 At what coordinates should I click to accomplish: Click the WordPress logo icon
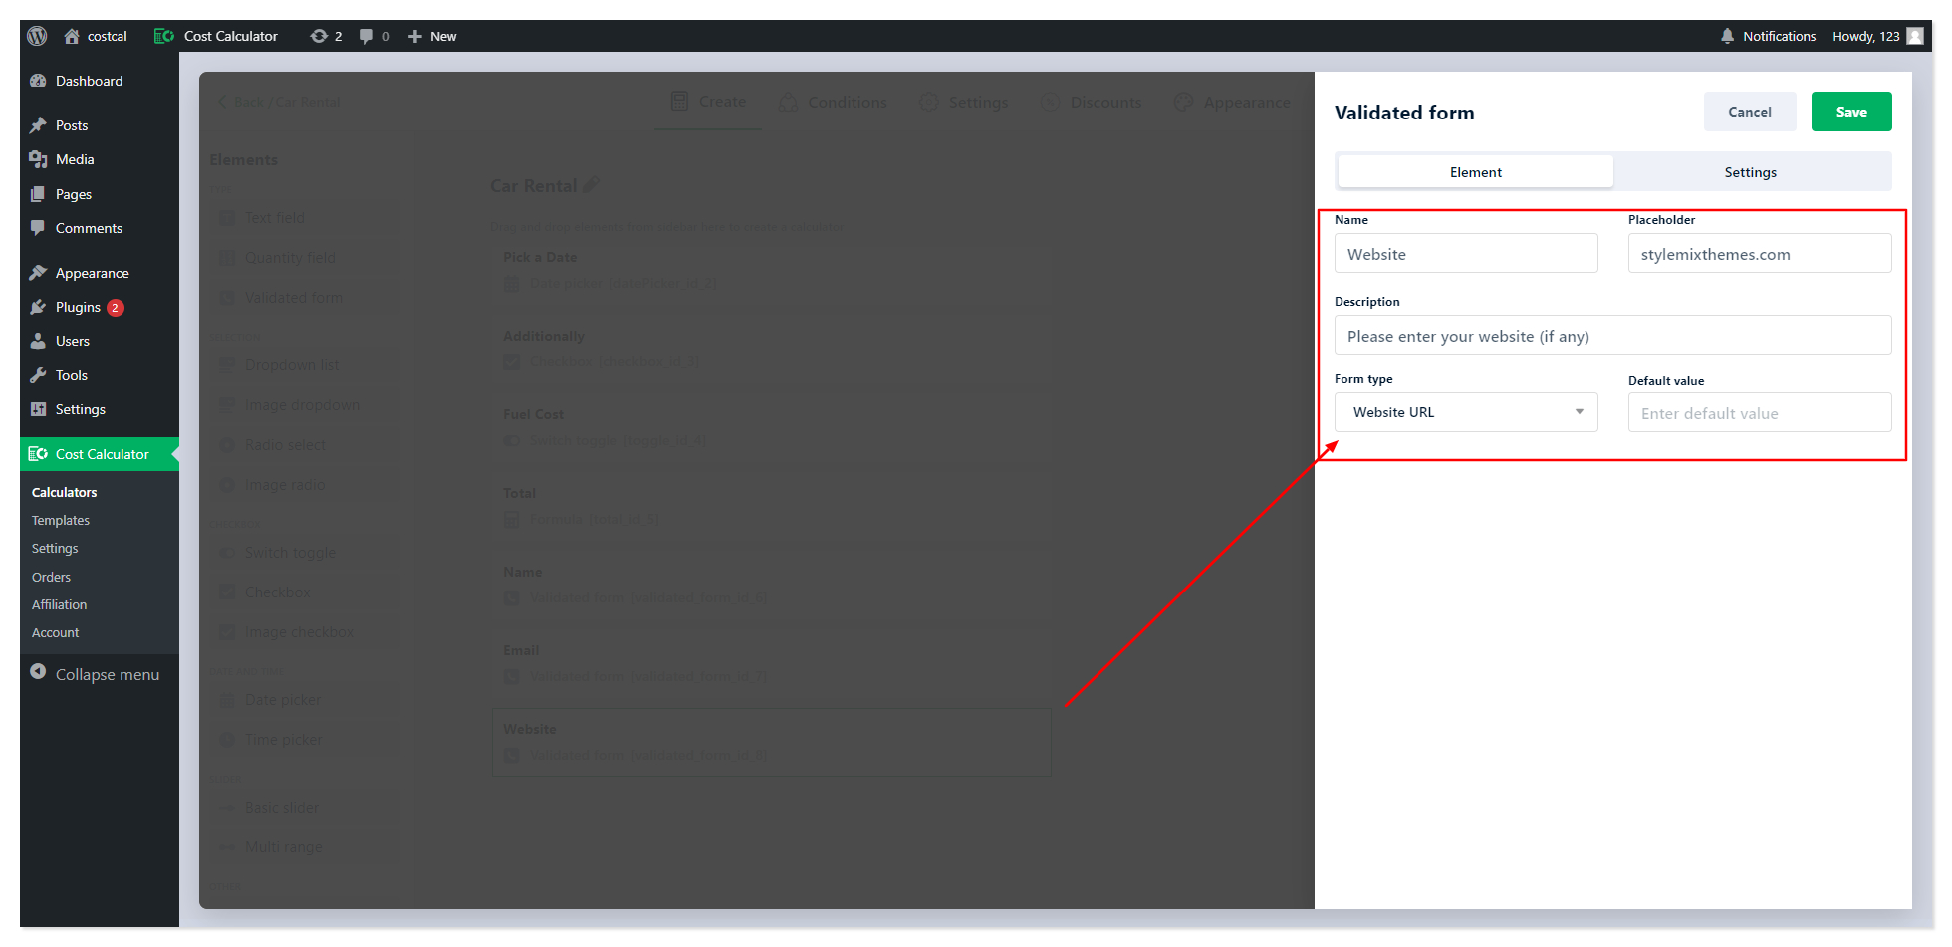[x=37, y=36]
